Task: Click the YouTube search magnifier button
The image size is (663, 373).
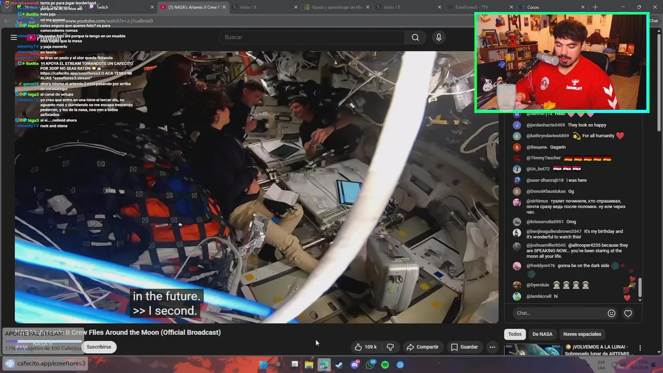Action: 415,37
